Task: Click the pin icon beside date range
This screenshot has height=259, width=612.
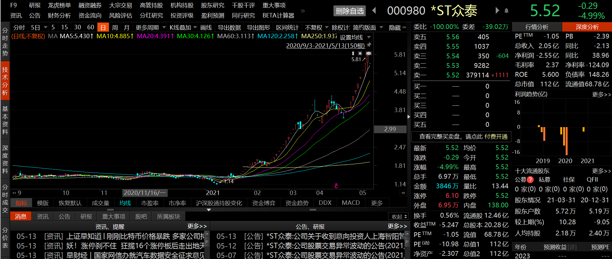Action: coord(369,45)
